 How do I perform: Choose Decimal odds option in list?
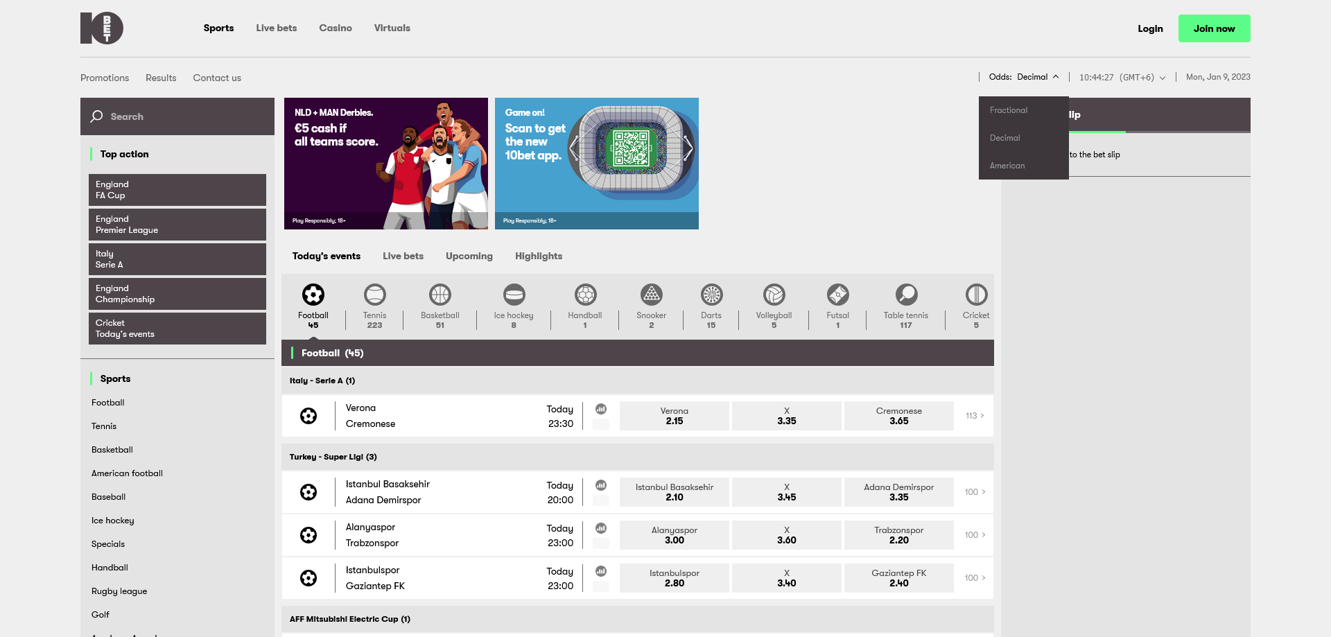tap(1024, 138)
